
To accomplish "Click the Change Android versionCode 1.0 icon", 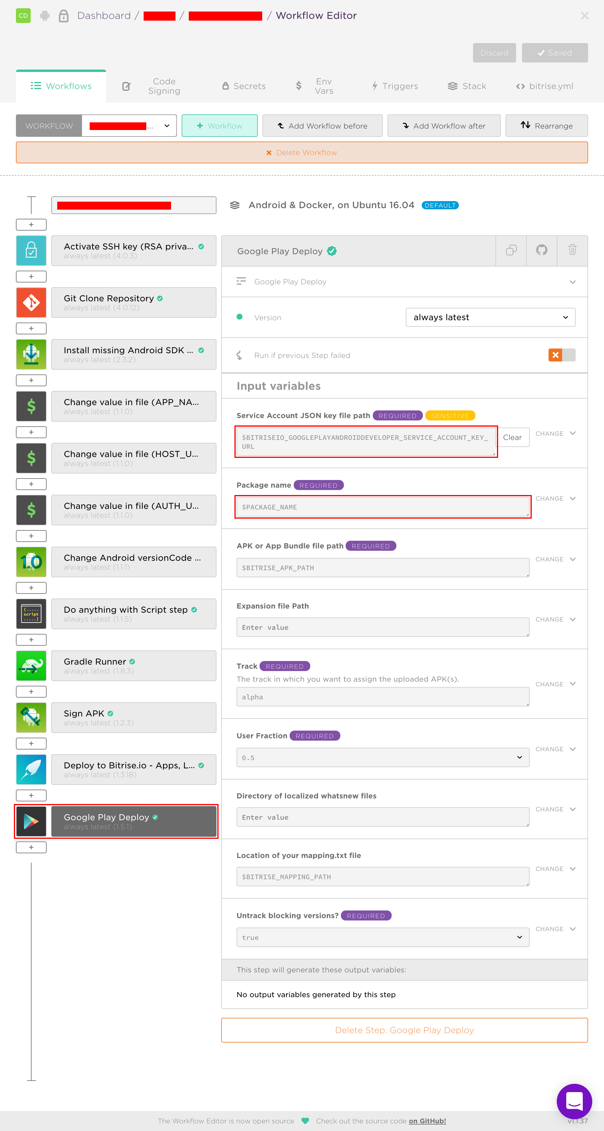I will tap(31, 562).
